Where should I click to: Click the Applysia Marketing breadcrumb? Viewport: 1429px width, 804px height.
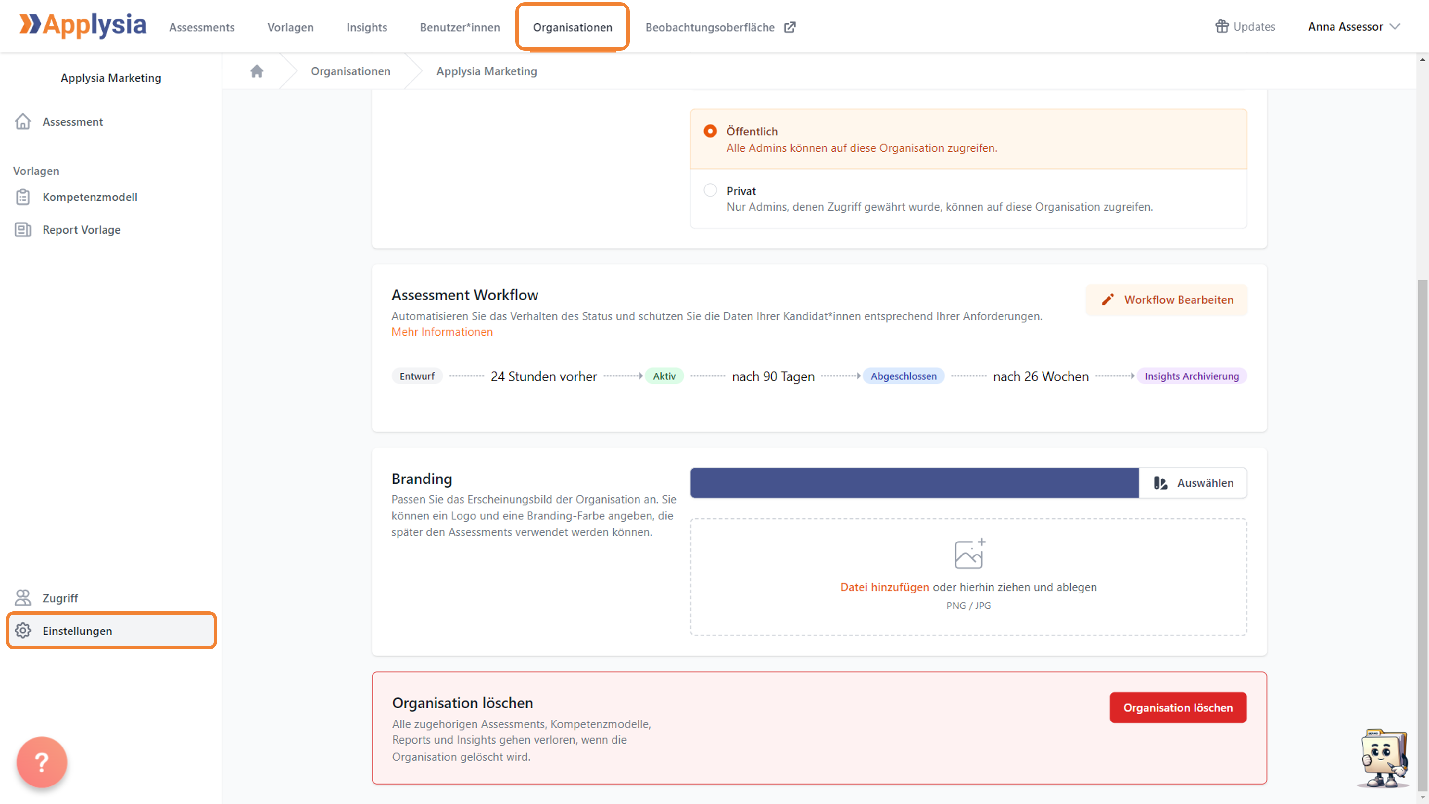coord(487,71)
